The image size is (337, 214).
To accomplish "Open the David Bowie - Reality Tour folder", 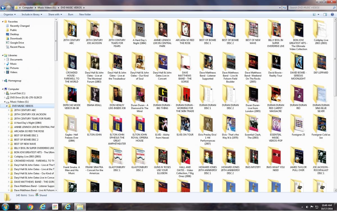I will (275, 65).
